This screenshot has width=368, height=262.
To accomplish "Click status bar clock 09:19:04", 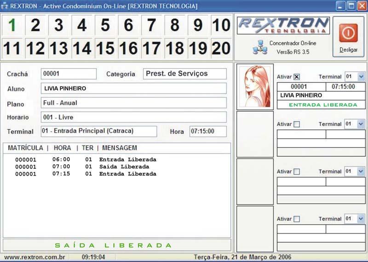I will click(x=93, y=257).
